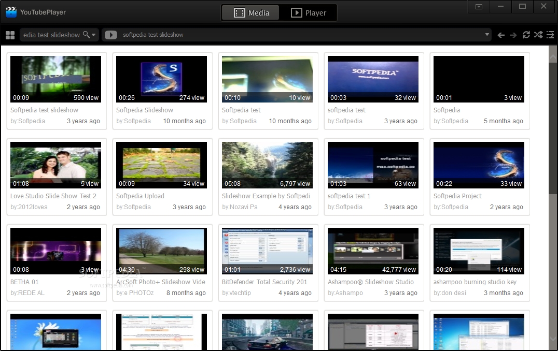Click the '3 months ago' date text
The height and width of the screenshot is (351, 558).
coord(503,292)
